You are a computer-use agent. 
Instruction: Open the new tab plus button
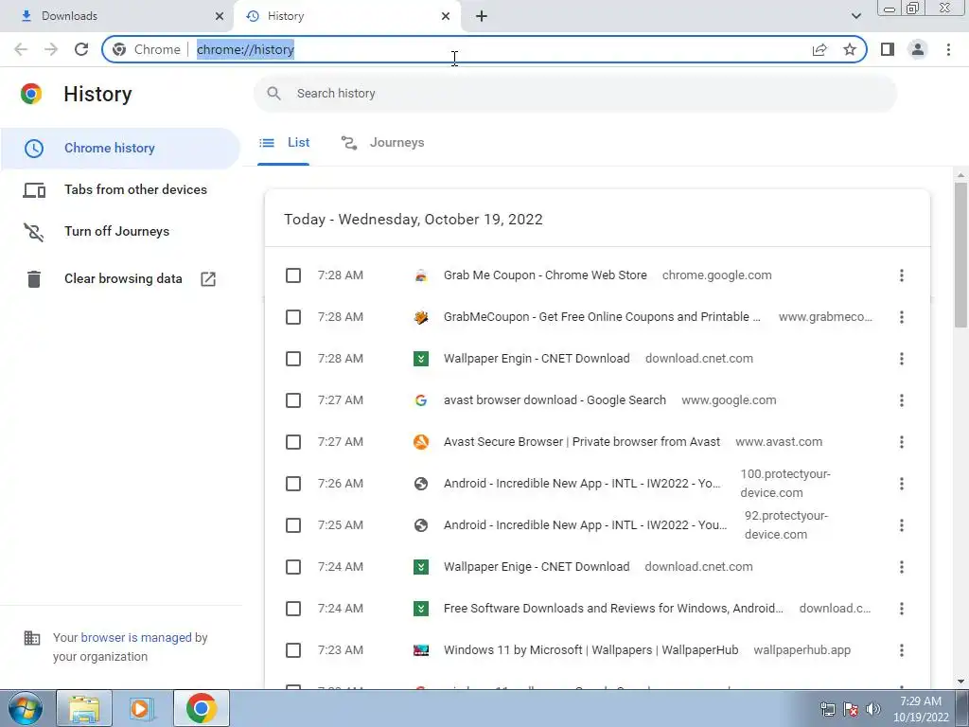[x=482, y=16]
